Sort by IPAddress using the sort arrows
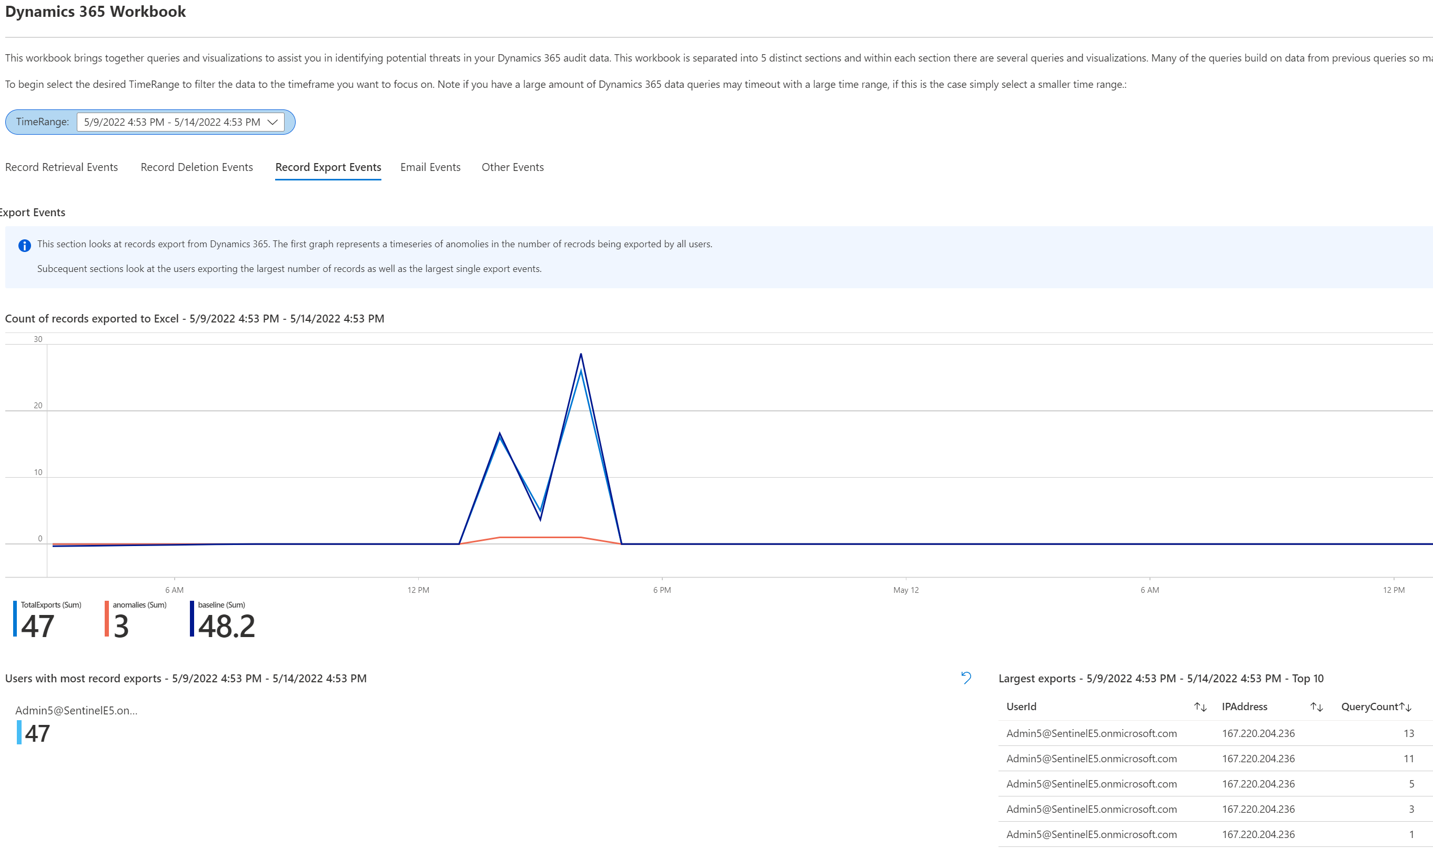 [1316, 706]
